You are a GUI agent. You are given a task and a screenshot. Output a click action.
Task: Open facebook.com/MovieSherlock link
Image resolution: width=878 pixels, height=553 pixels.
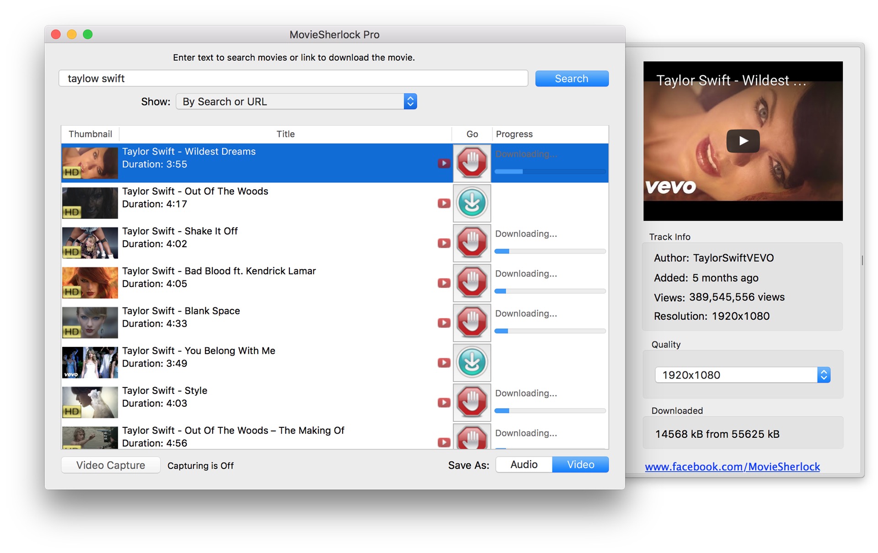pyautogui.click(x=732, y=467)
